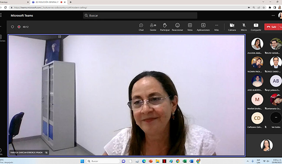Screen dimensions: 282x164
Task: Click the taskbar volume icon
Action: tap(268, 161)
